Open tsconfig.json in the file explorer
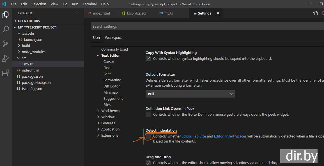324x166 pixels. [32, 89]
